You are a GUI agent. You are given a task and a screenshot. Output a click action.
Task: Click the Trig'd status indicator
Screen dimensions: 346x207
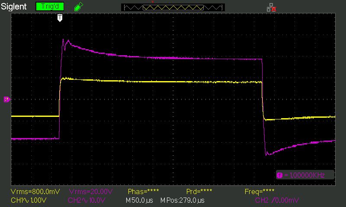50,6
